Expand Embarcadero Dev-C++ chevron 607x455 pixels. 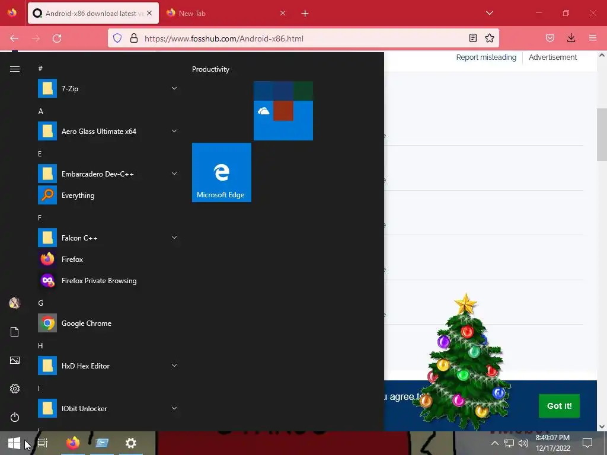174,174
